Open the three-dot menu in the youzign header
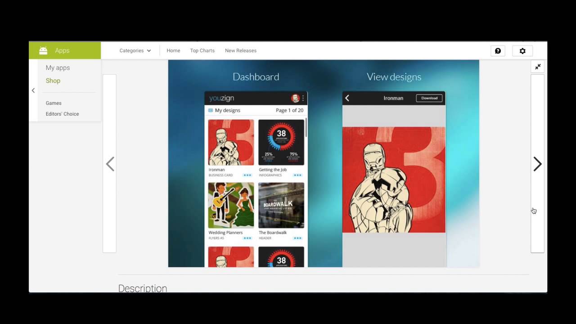Screen dimensions: 576x324 (x=303, y=98)
